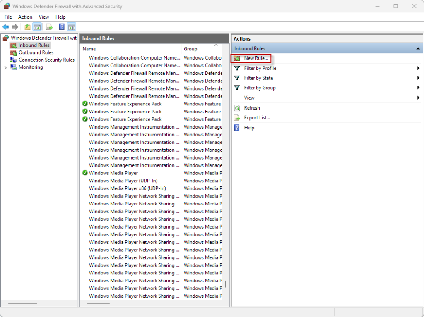Expand the Filter by State submenu arrow
424x317 pixels.
(x=418, y=78)
